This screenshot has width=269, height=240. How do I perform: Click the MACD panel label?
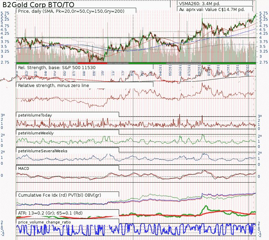click(24, 168)
